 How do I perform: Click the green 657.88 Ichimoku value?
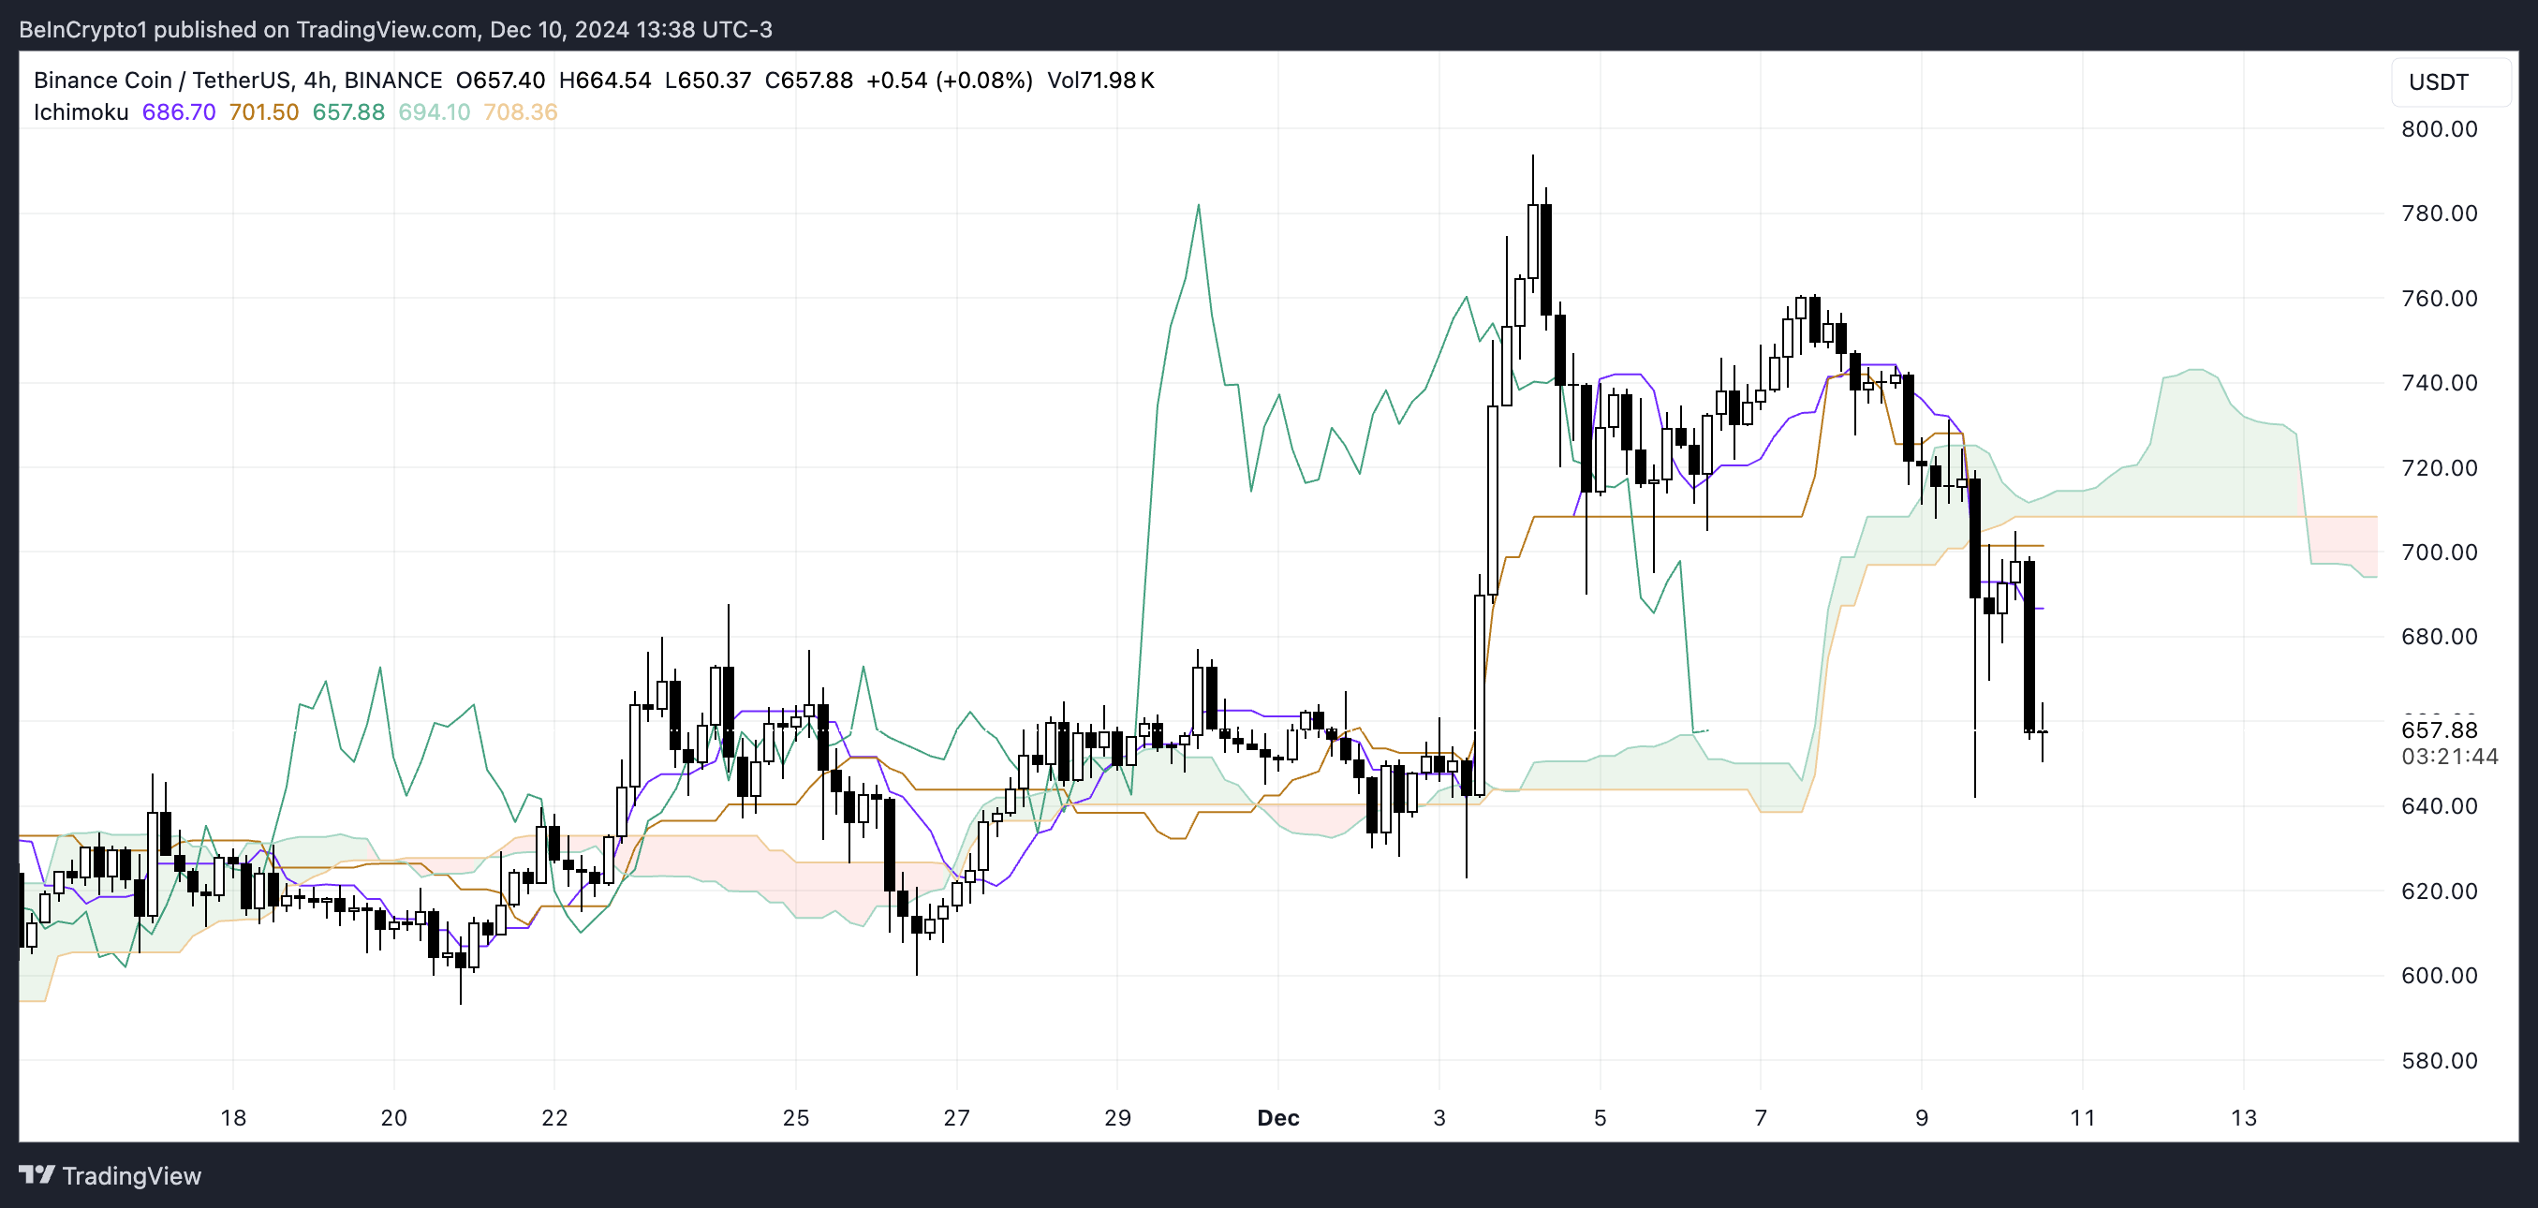(x=347, y=112)
